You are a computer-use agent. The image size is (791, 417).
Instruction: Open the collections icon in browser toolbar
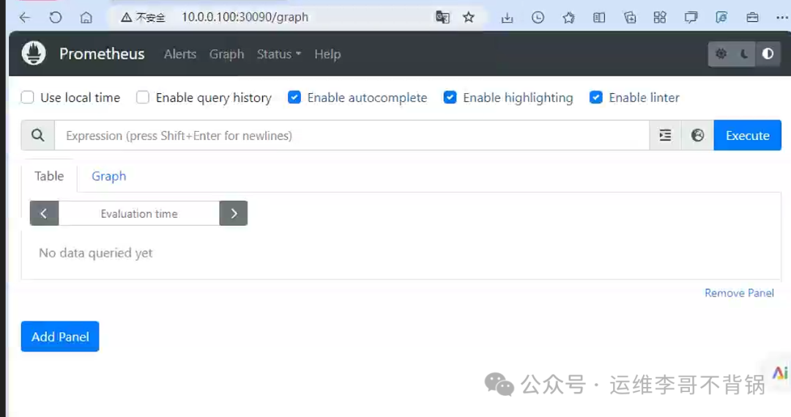(x=630, y=18)
